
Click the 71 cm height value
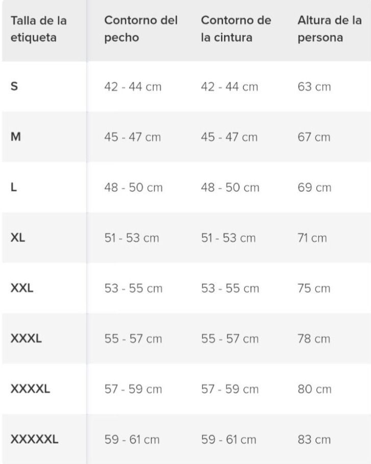(x=312, y=238)
